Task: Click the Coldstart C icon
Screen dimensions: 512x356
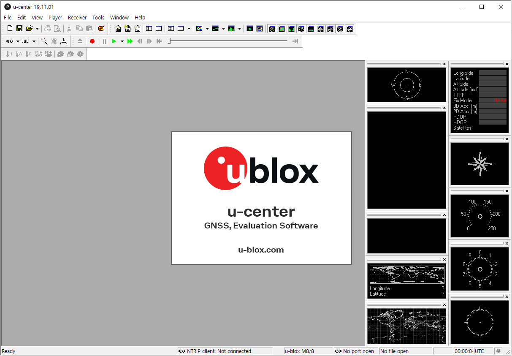Action: pyautogui.click(x=28, y=54)
